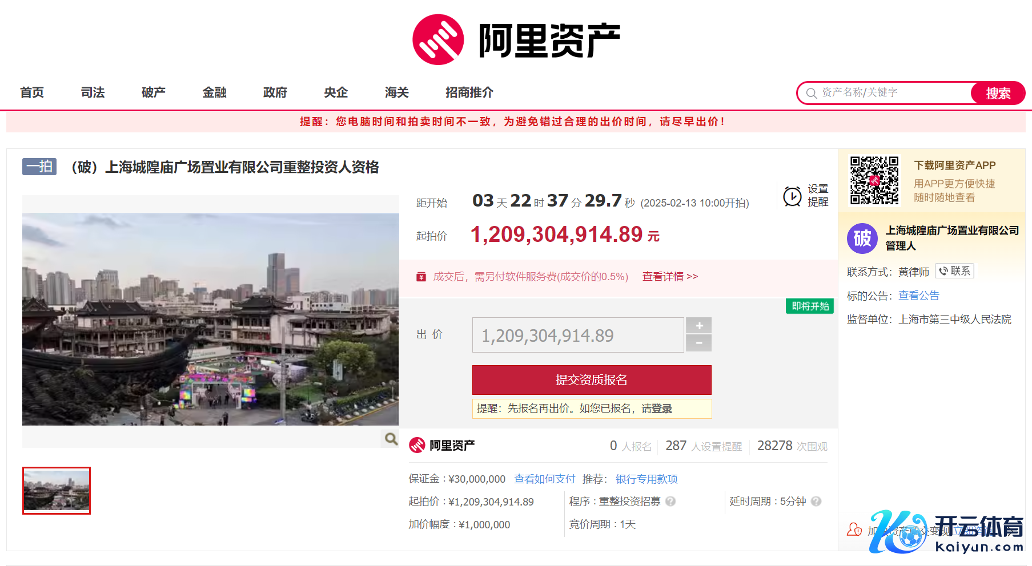This screenshot has width=1032, height=566.
Task: Increase bid with the plus button
Action: point(698,326)
